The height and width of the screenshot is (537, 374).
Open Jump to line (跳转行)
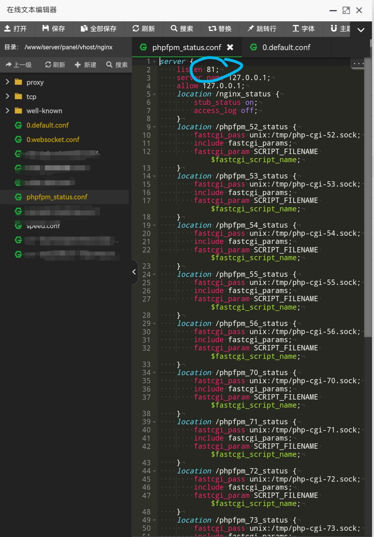coord(262,29)
